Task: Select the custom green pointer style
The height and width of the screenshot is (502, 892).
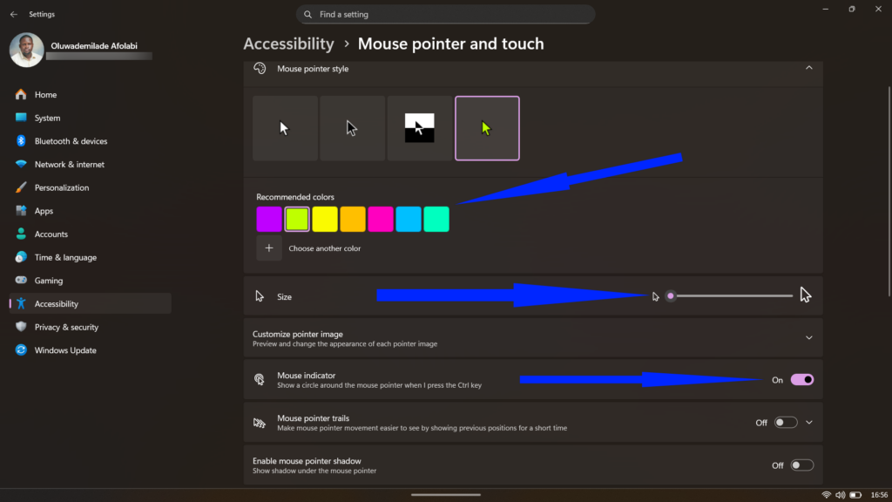Action: [x=487, y=128]
